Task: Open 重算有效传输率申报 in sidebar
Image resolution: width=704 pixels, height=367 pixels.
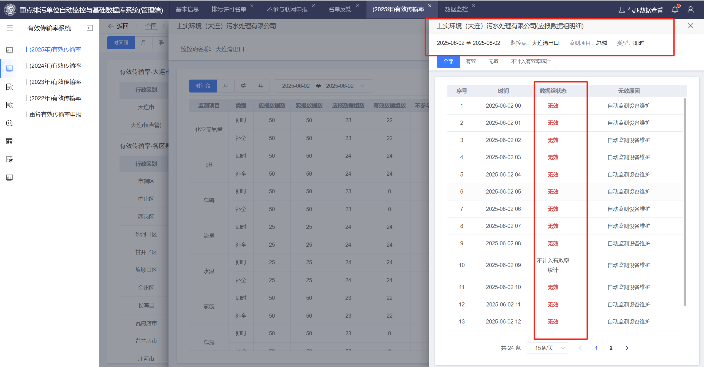Action: pos(55,115)
